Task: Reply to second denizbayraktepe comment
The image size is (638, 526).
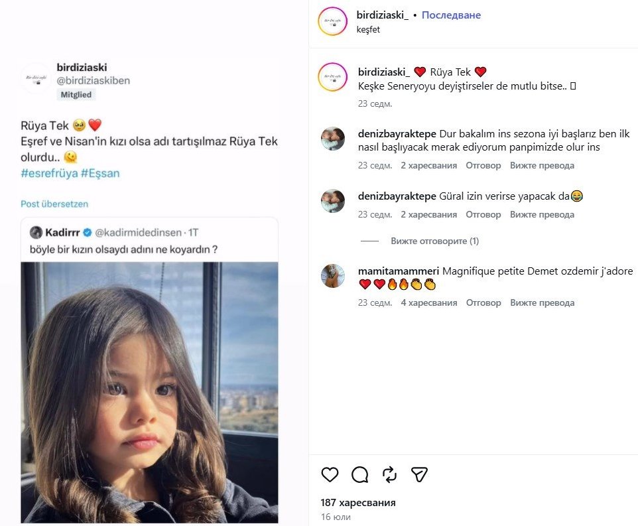Action: click(483, 214)
